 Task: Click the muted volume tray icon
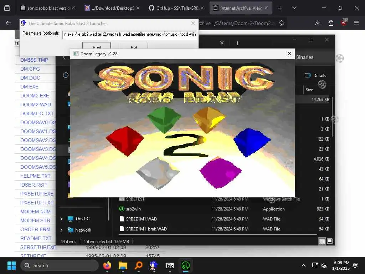click(x=324, y=265)
